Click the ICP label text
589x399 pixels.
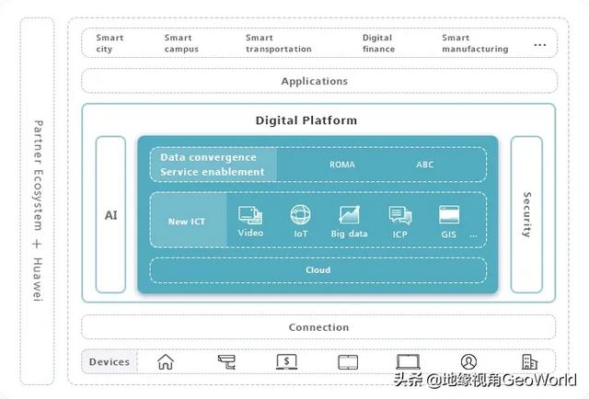(x=399, y=234)
